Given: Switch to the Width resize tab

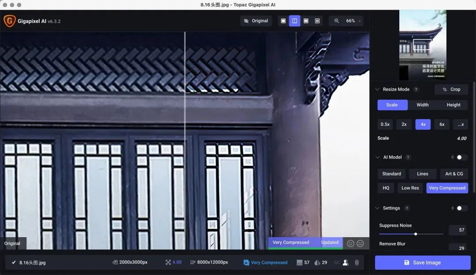Looking at the screenshot, I should pyautogui.click(x=422, y=105).
